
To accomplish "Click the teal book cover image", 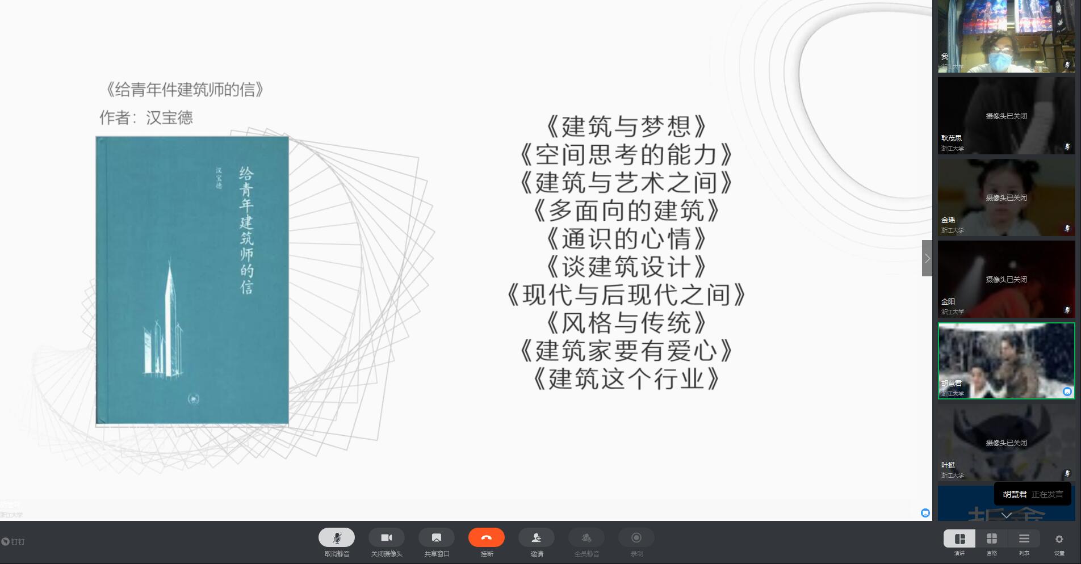I will (192, 280).
